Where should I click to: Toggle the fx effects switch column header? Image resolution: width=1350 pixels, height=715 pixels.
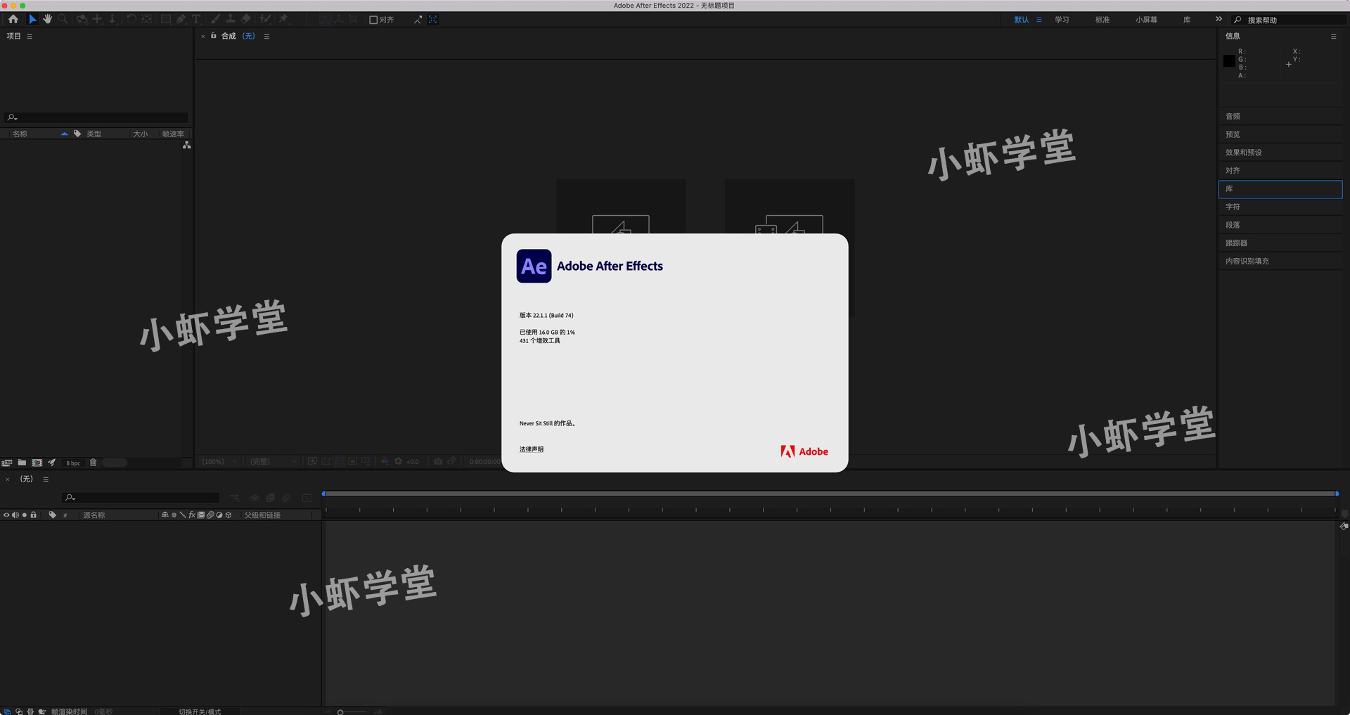[x=192, y=515]
